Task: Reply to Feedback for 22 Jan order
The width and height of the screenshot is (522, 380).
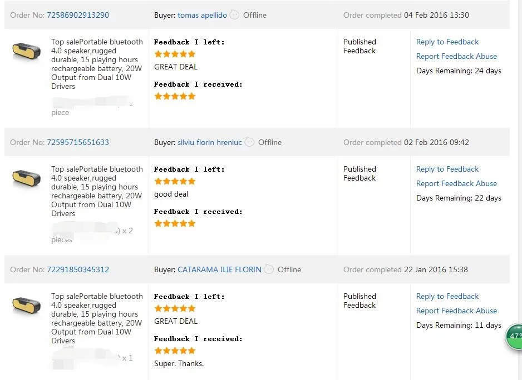Action: [447, 296]
